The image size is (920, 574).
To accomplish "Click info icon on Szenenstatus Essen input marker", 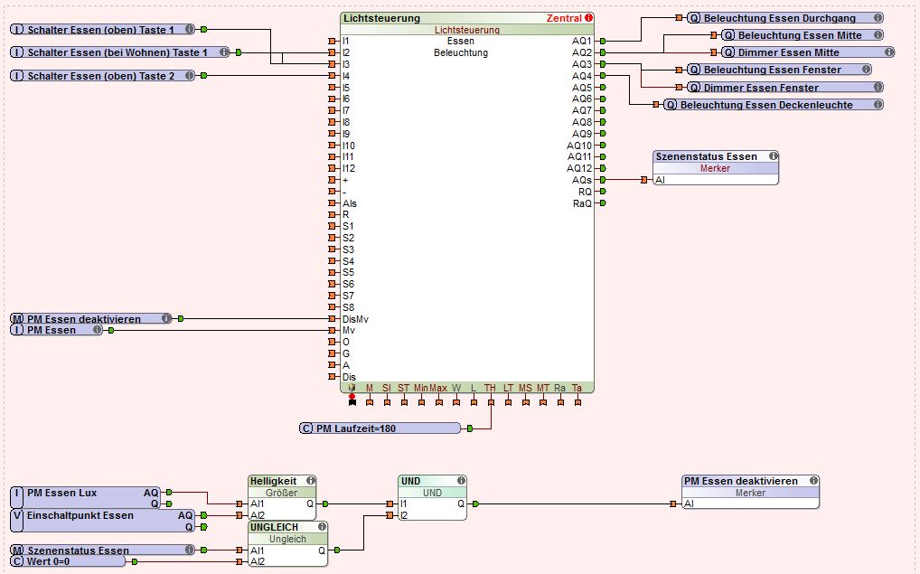I will [x=190, y=550].
